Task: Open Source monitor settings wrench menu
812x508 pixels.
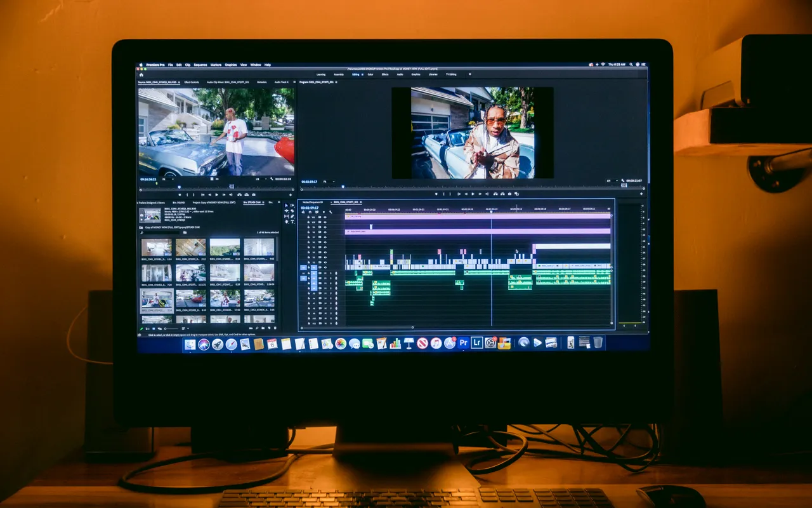Action: (x=272, y=179)
